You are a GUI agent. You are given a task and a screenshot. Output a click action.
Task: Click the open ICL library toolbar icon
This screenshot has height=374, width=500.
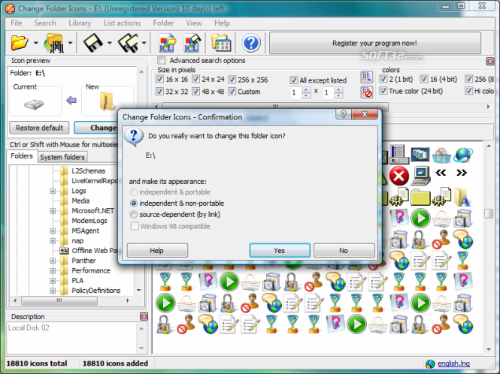[167, 43]
